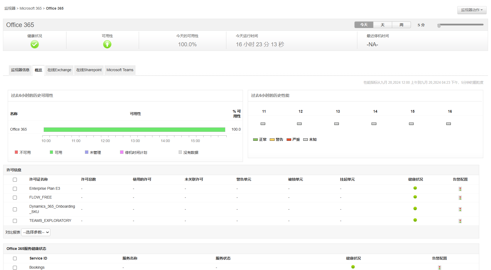Click the 100.0% today availability value

coord(188,44)
